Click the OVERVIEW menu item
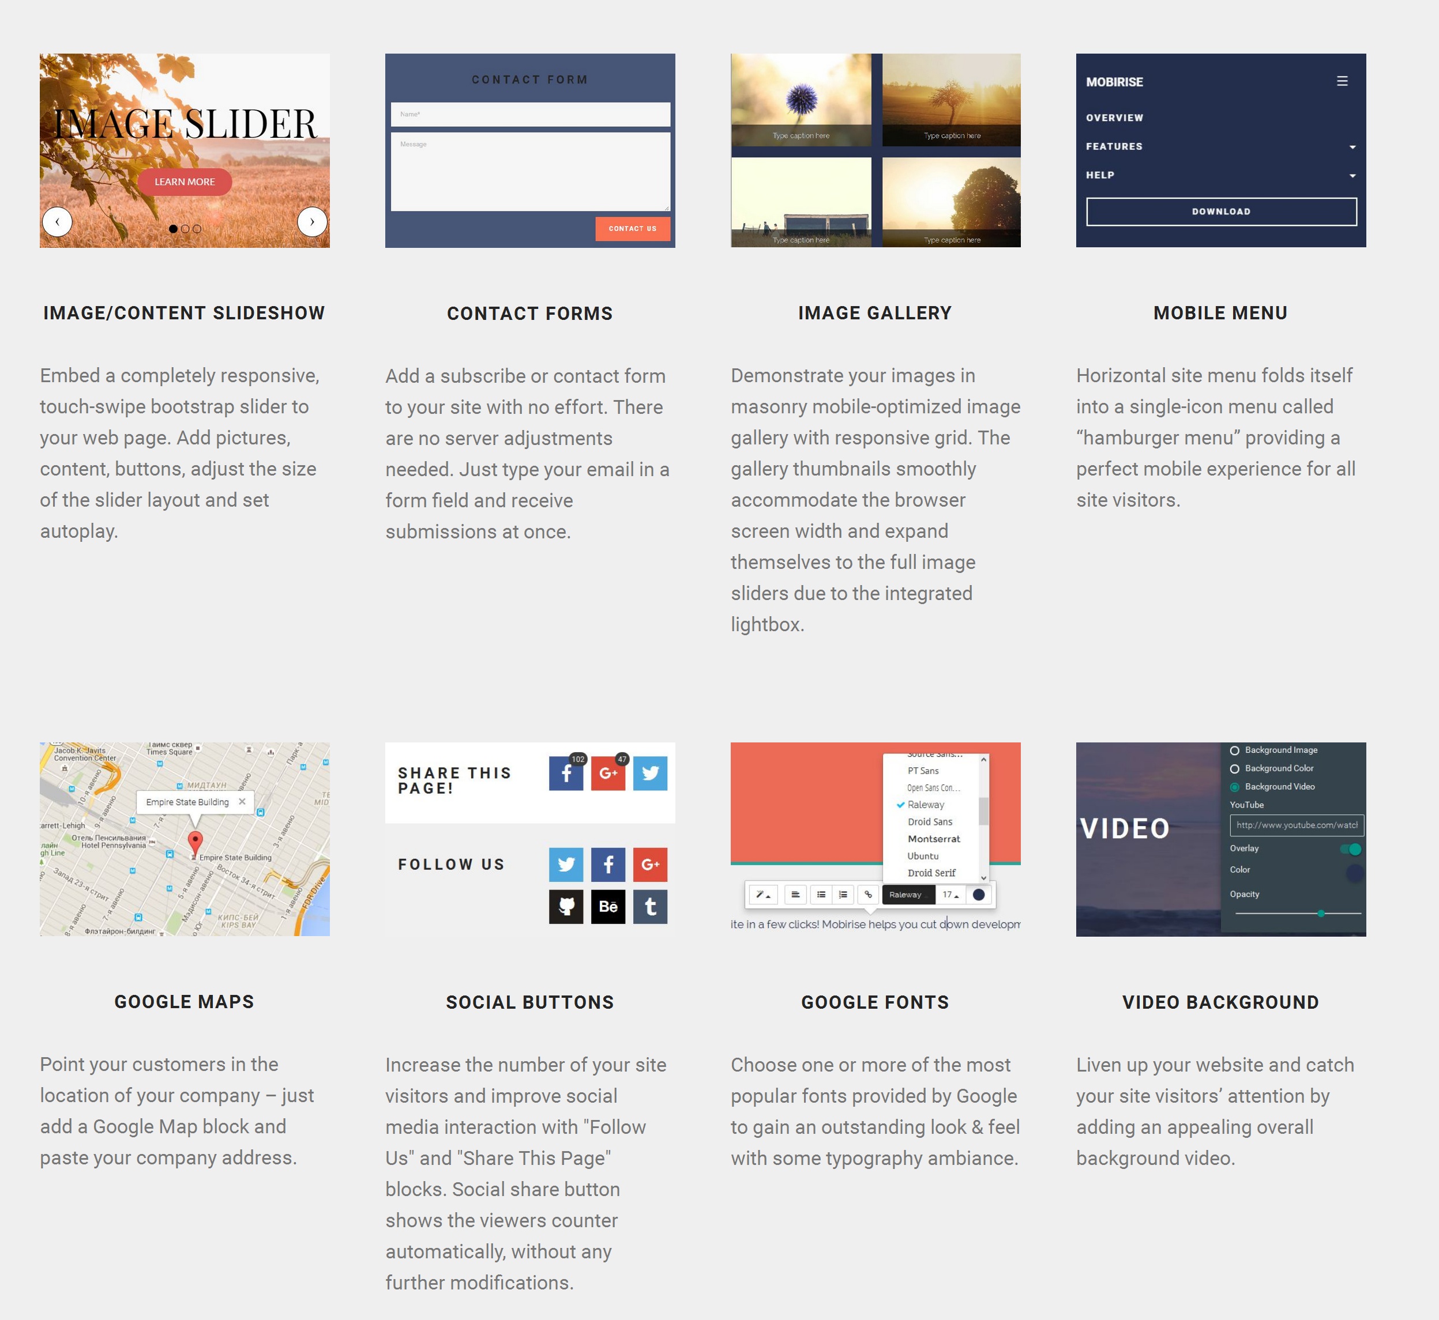The image size is (1439, 1320). (1113, 118)
